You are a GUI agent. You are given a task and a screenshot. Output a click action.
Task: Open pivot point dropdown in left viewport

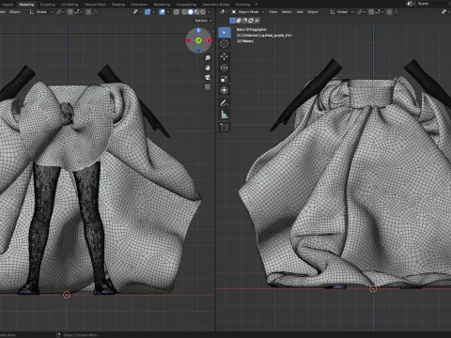pos(60,12)
